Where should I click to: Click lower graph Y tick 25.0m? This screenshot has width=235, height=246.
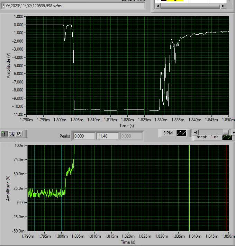(19, 188)
